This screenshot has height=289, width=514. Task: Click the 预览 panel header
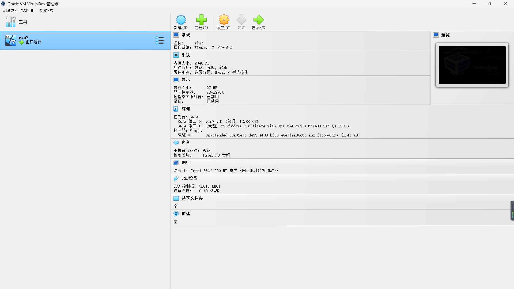[445, 35]
